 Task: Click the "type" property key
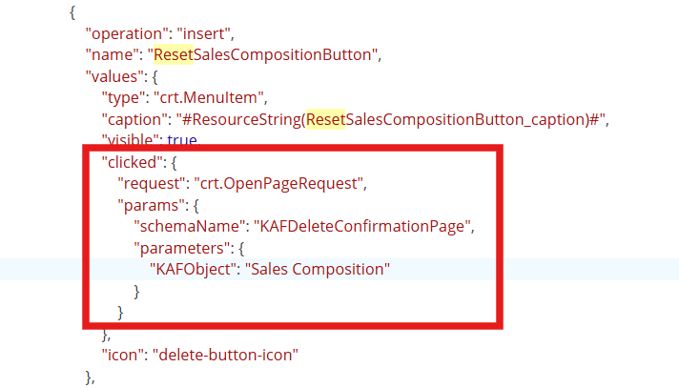(121, 98)
